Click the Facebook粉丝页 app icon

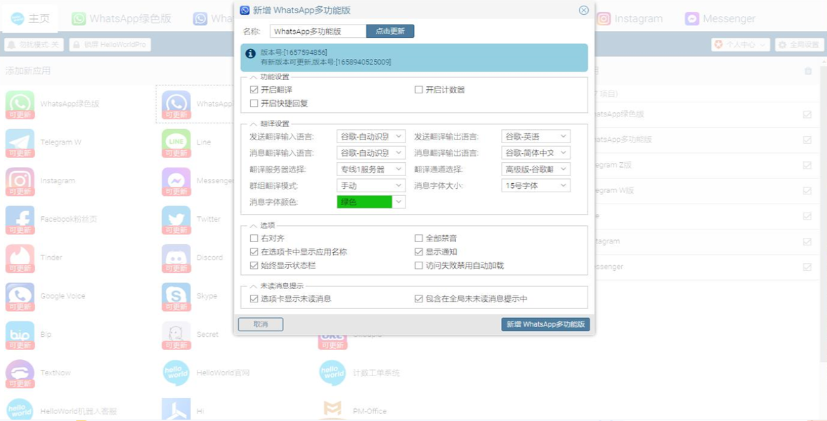click(x=19, y=220)
